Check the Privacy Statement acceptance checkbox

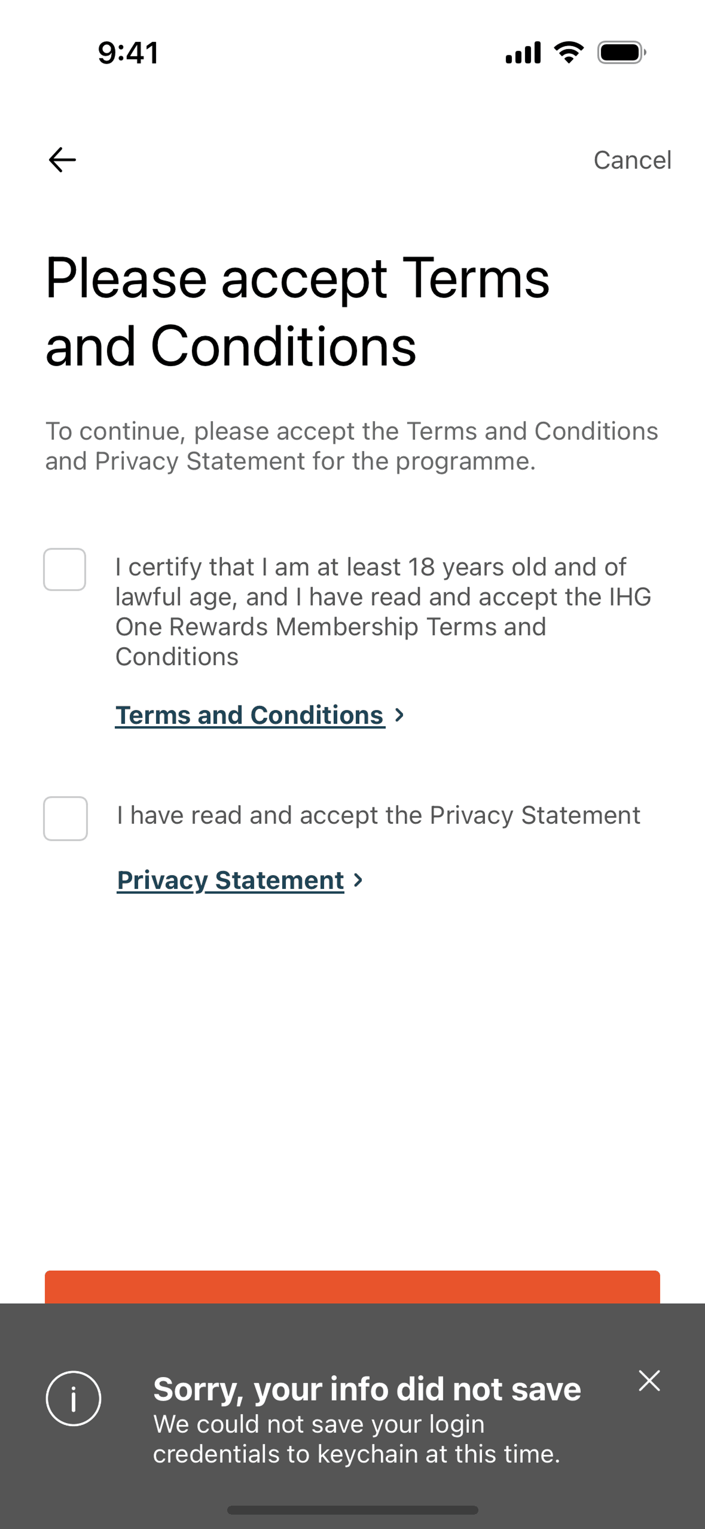tap(65, 819)
